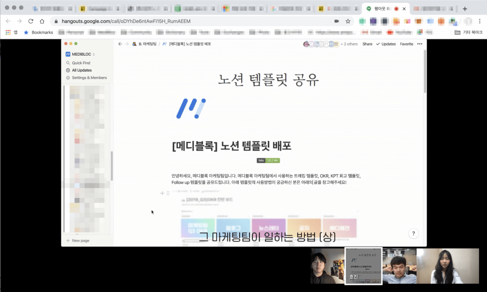Mark the page as Favorite
The width and height of the screenshot is (487, 292).
(x=407, y=44)
